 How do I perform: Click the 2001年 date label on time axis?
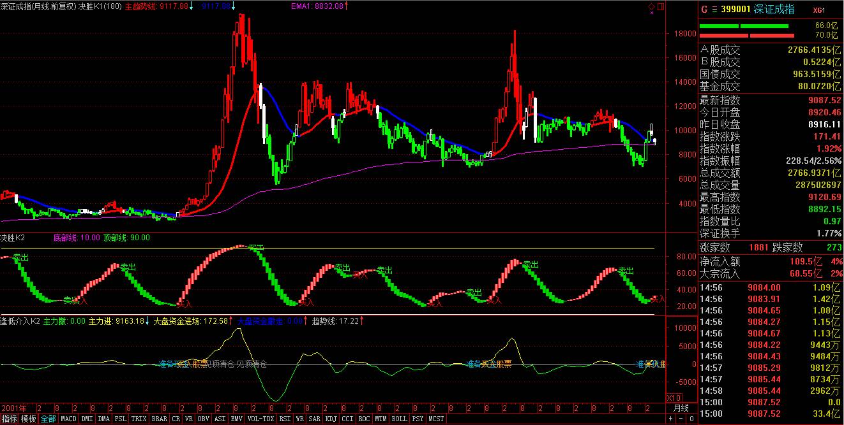click(x=14, y=408)
